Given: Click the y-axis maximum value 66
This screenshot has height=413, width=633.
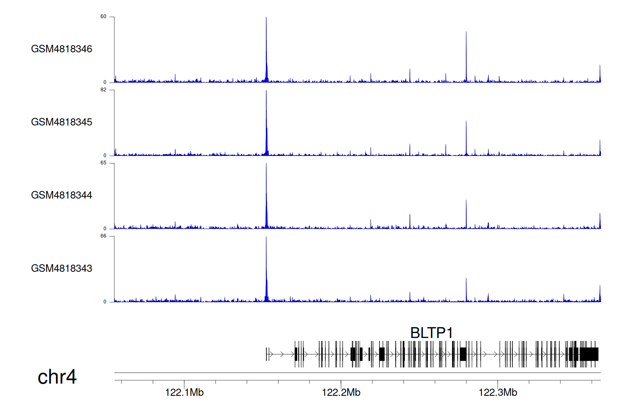Looking at the screenshot, I should [x=103, y=236].
